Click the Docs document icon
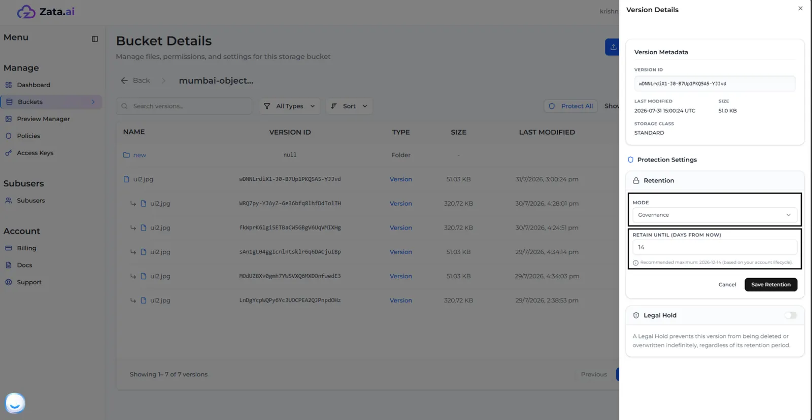This screenshot has width=812, height=420. pyautogui.click(x=8, y=265)
